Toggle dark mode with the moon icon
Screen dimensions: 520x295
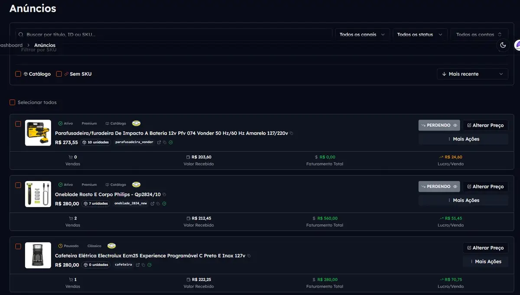pyautogui.click(x=503, y=45)
